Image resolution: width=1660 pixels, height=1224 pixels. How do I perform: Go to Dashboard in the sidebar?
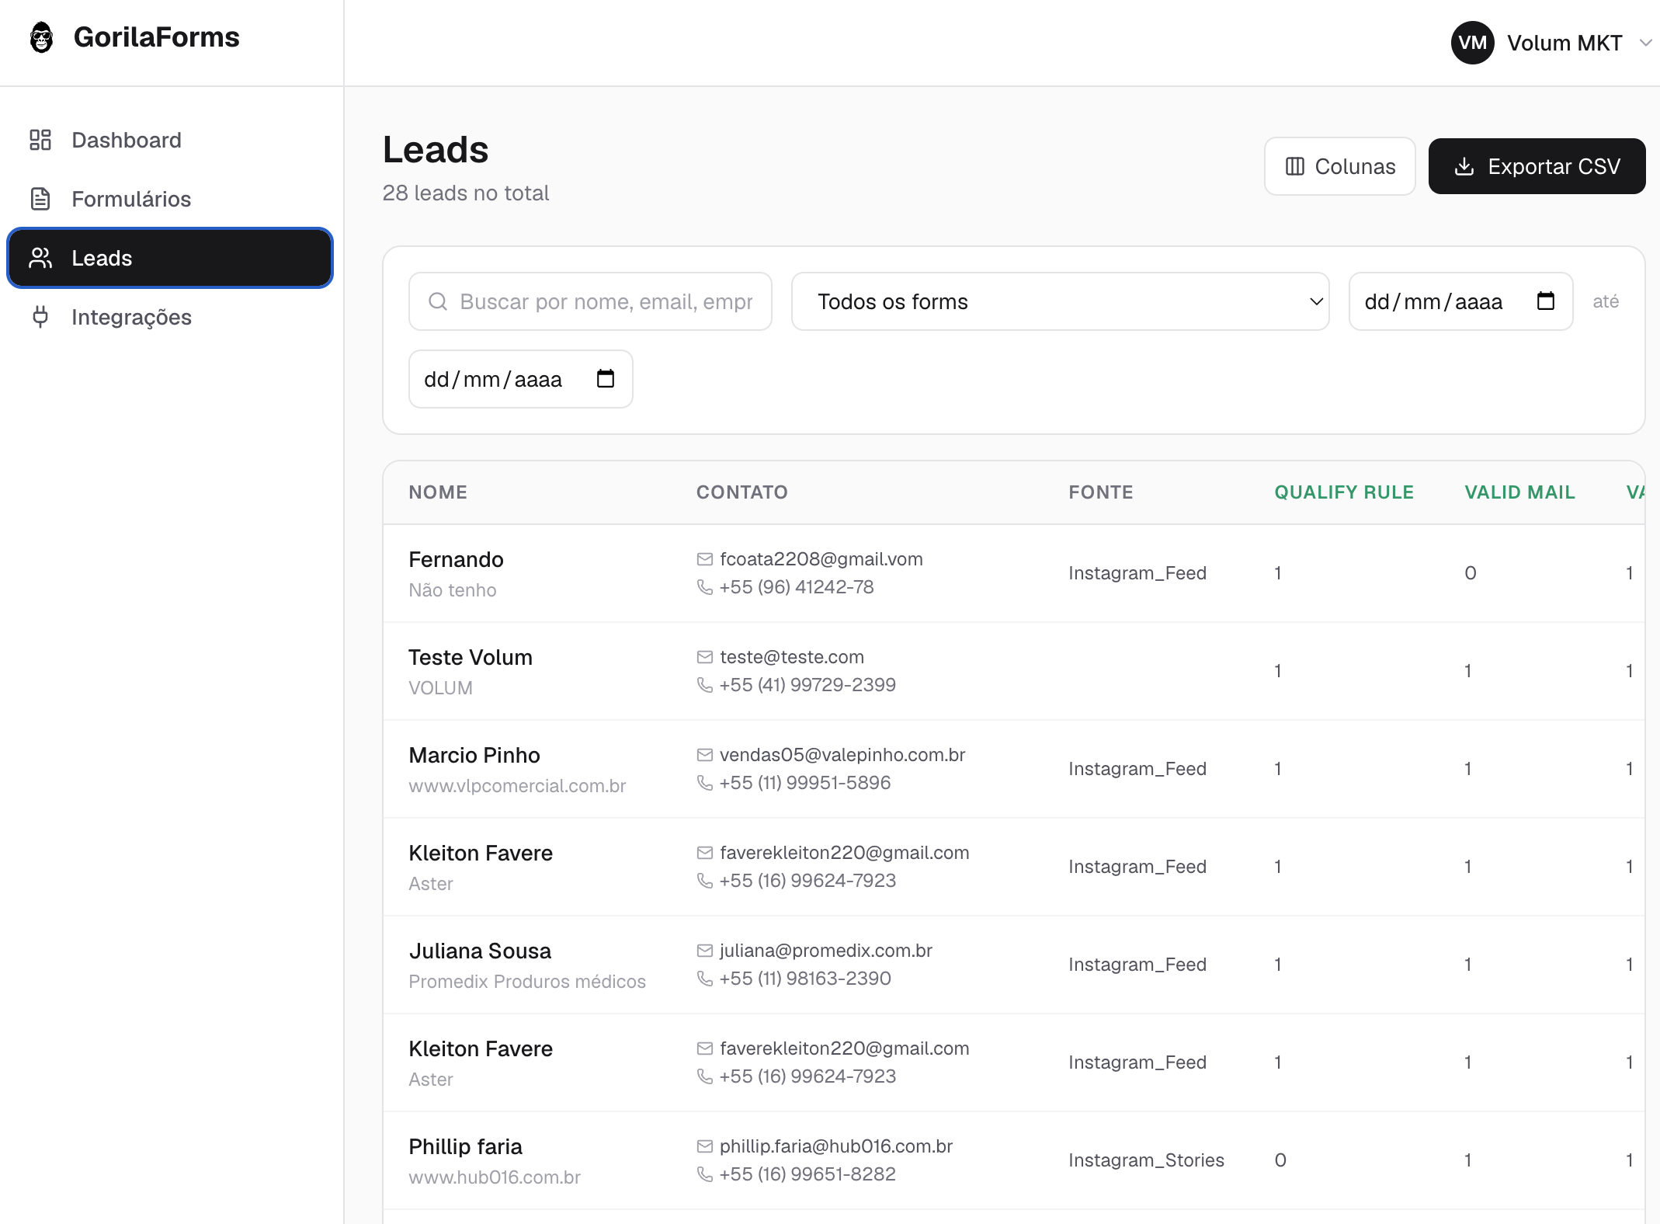(170, 140)
